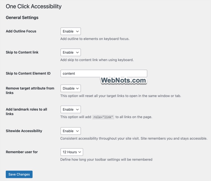Click the outline on keyboard focus description text

[x=95, y=39]
